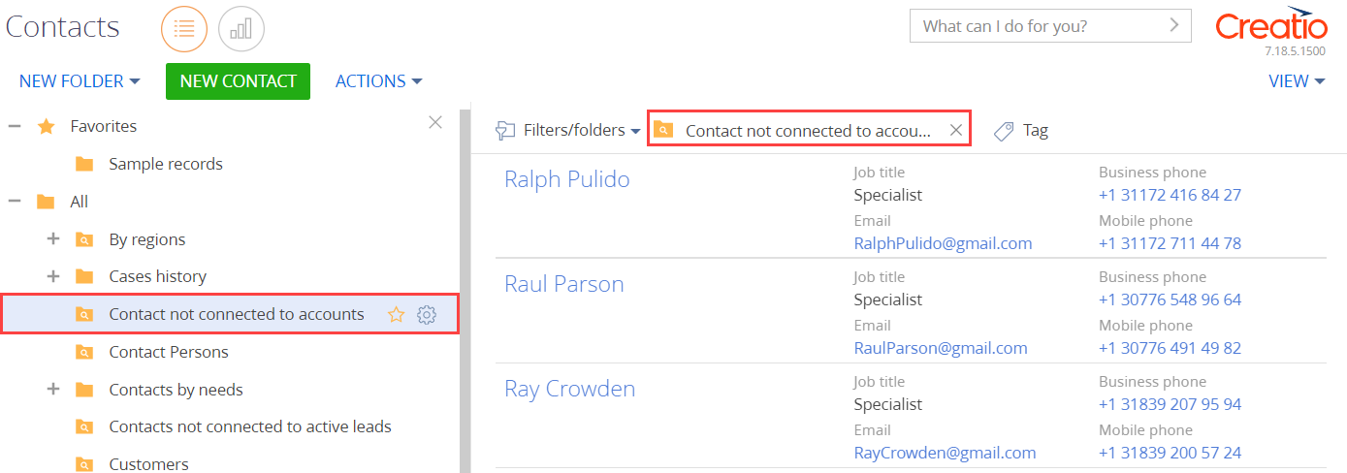Run command line search arrow
Screen dimensions: 1347x473
tap(1175, 25)
